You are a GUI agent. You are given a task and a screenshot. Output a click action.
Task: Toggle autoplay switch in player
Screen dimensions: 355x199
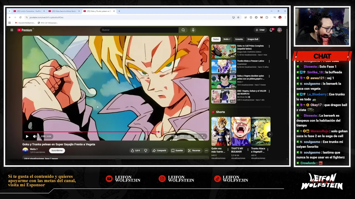pos(175,136)
